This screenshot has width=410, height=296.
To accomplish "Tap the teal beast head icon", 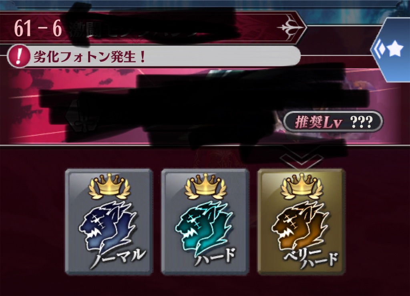I will [203, 227].
